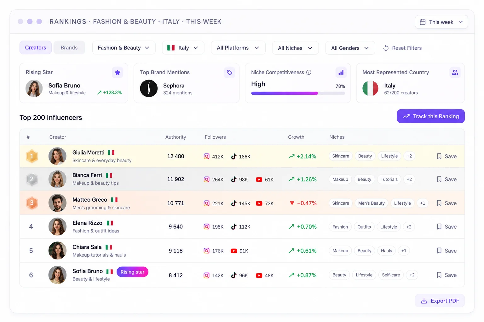Switch to the Brands tab
Screen dimensions: 484x322
[x=69, y=47]
